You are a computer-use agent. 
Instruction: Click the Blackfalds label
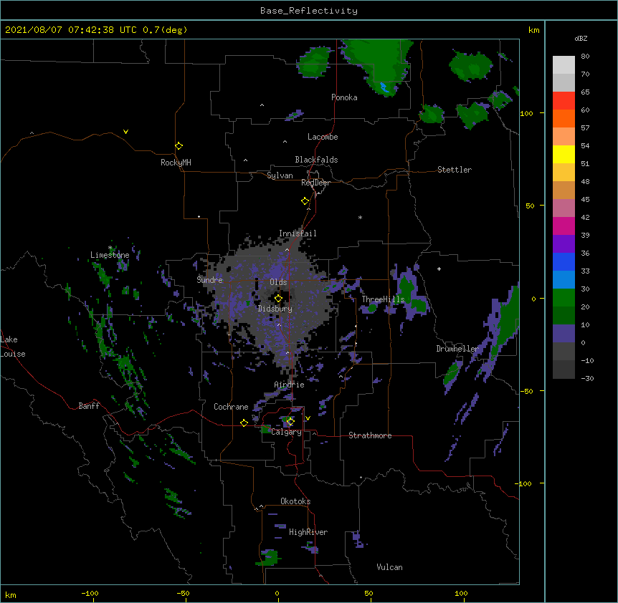tap(316, 160)
